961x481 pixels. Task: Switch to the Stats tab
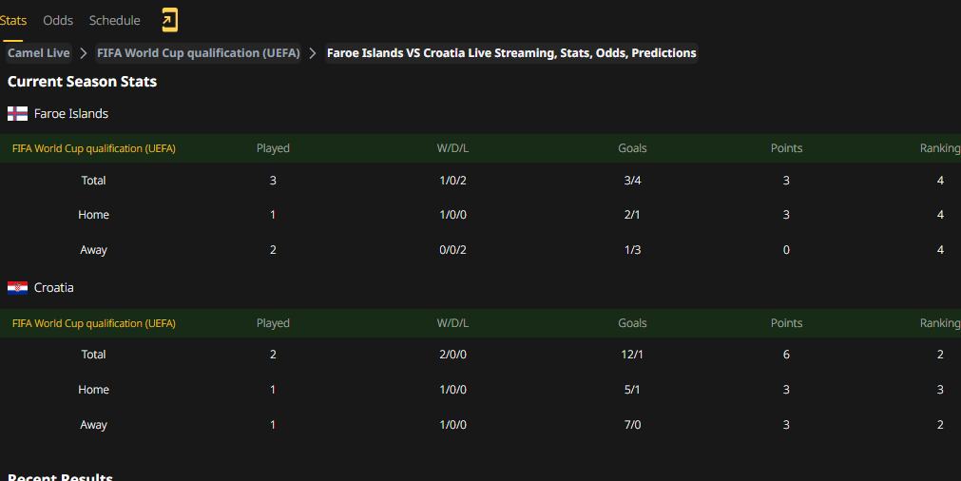[x=13, y=20]
